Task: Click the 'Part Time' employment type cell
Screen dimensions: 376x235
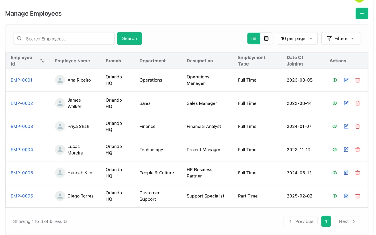Action: tap(248, 196)
